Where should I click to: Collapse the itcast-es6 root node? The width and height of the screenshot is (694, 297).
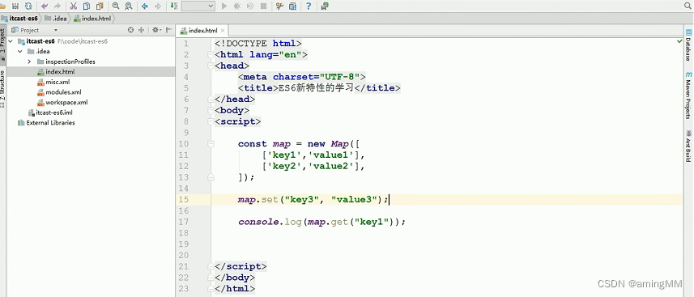(x=11, y=41)
